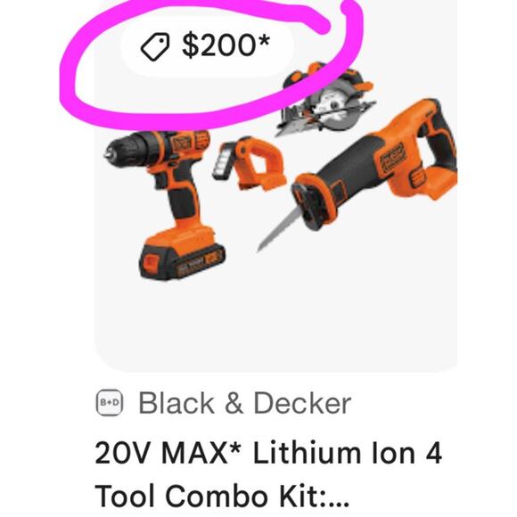Open the 20V MAX* Lithium Ion product title
The width and height of the screenshot is (517, 517).
(268, 453)
